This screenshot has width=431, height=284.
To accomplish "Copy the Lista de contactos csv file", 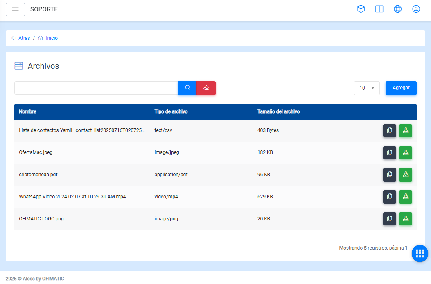I will pos(389,131).
